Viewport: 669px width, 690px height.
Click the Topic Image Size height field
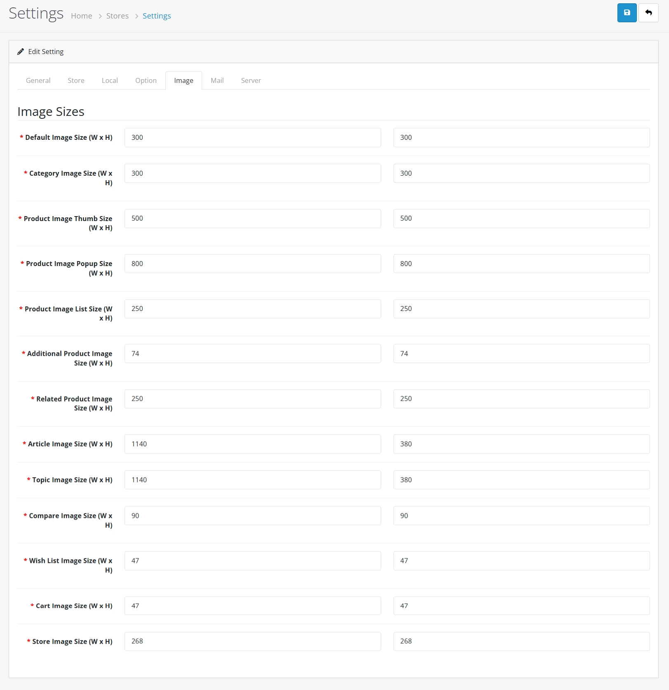point(521,480)
